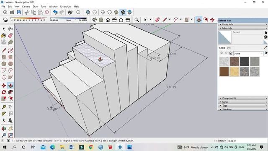This screenshot has width=268, height=151.
Task: Open the Camera menu
Action: click(x=26, y=7)
